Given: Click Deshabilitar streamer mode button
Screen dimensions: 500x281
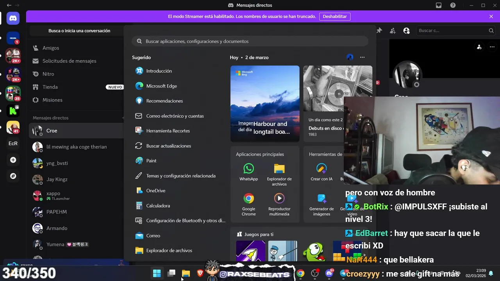Looking at the screenshot, I should 335,16.
